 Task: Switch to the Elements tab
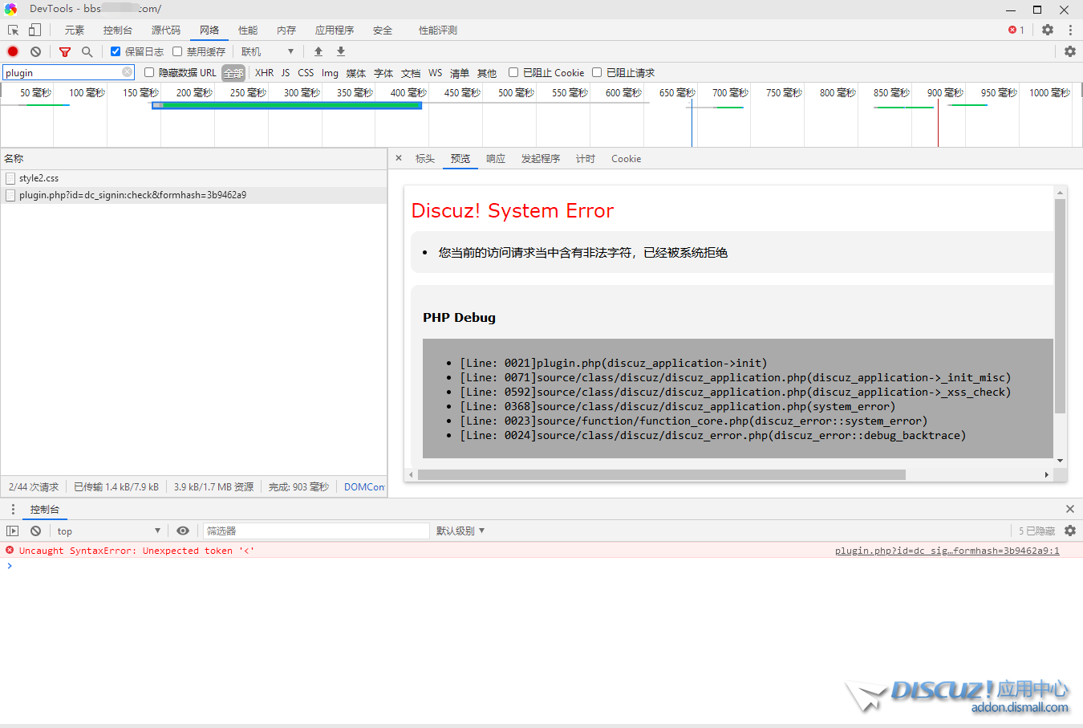click(x=75, y=30)
